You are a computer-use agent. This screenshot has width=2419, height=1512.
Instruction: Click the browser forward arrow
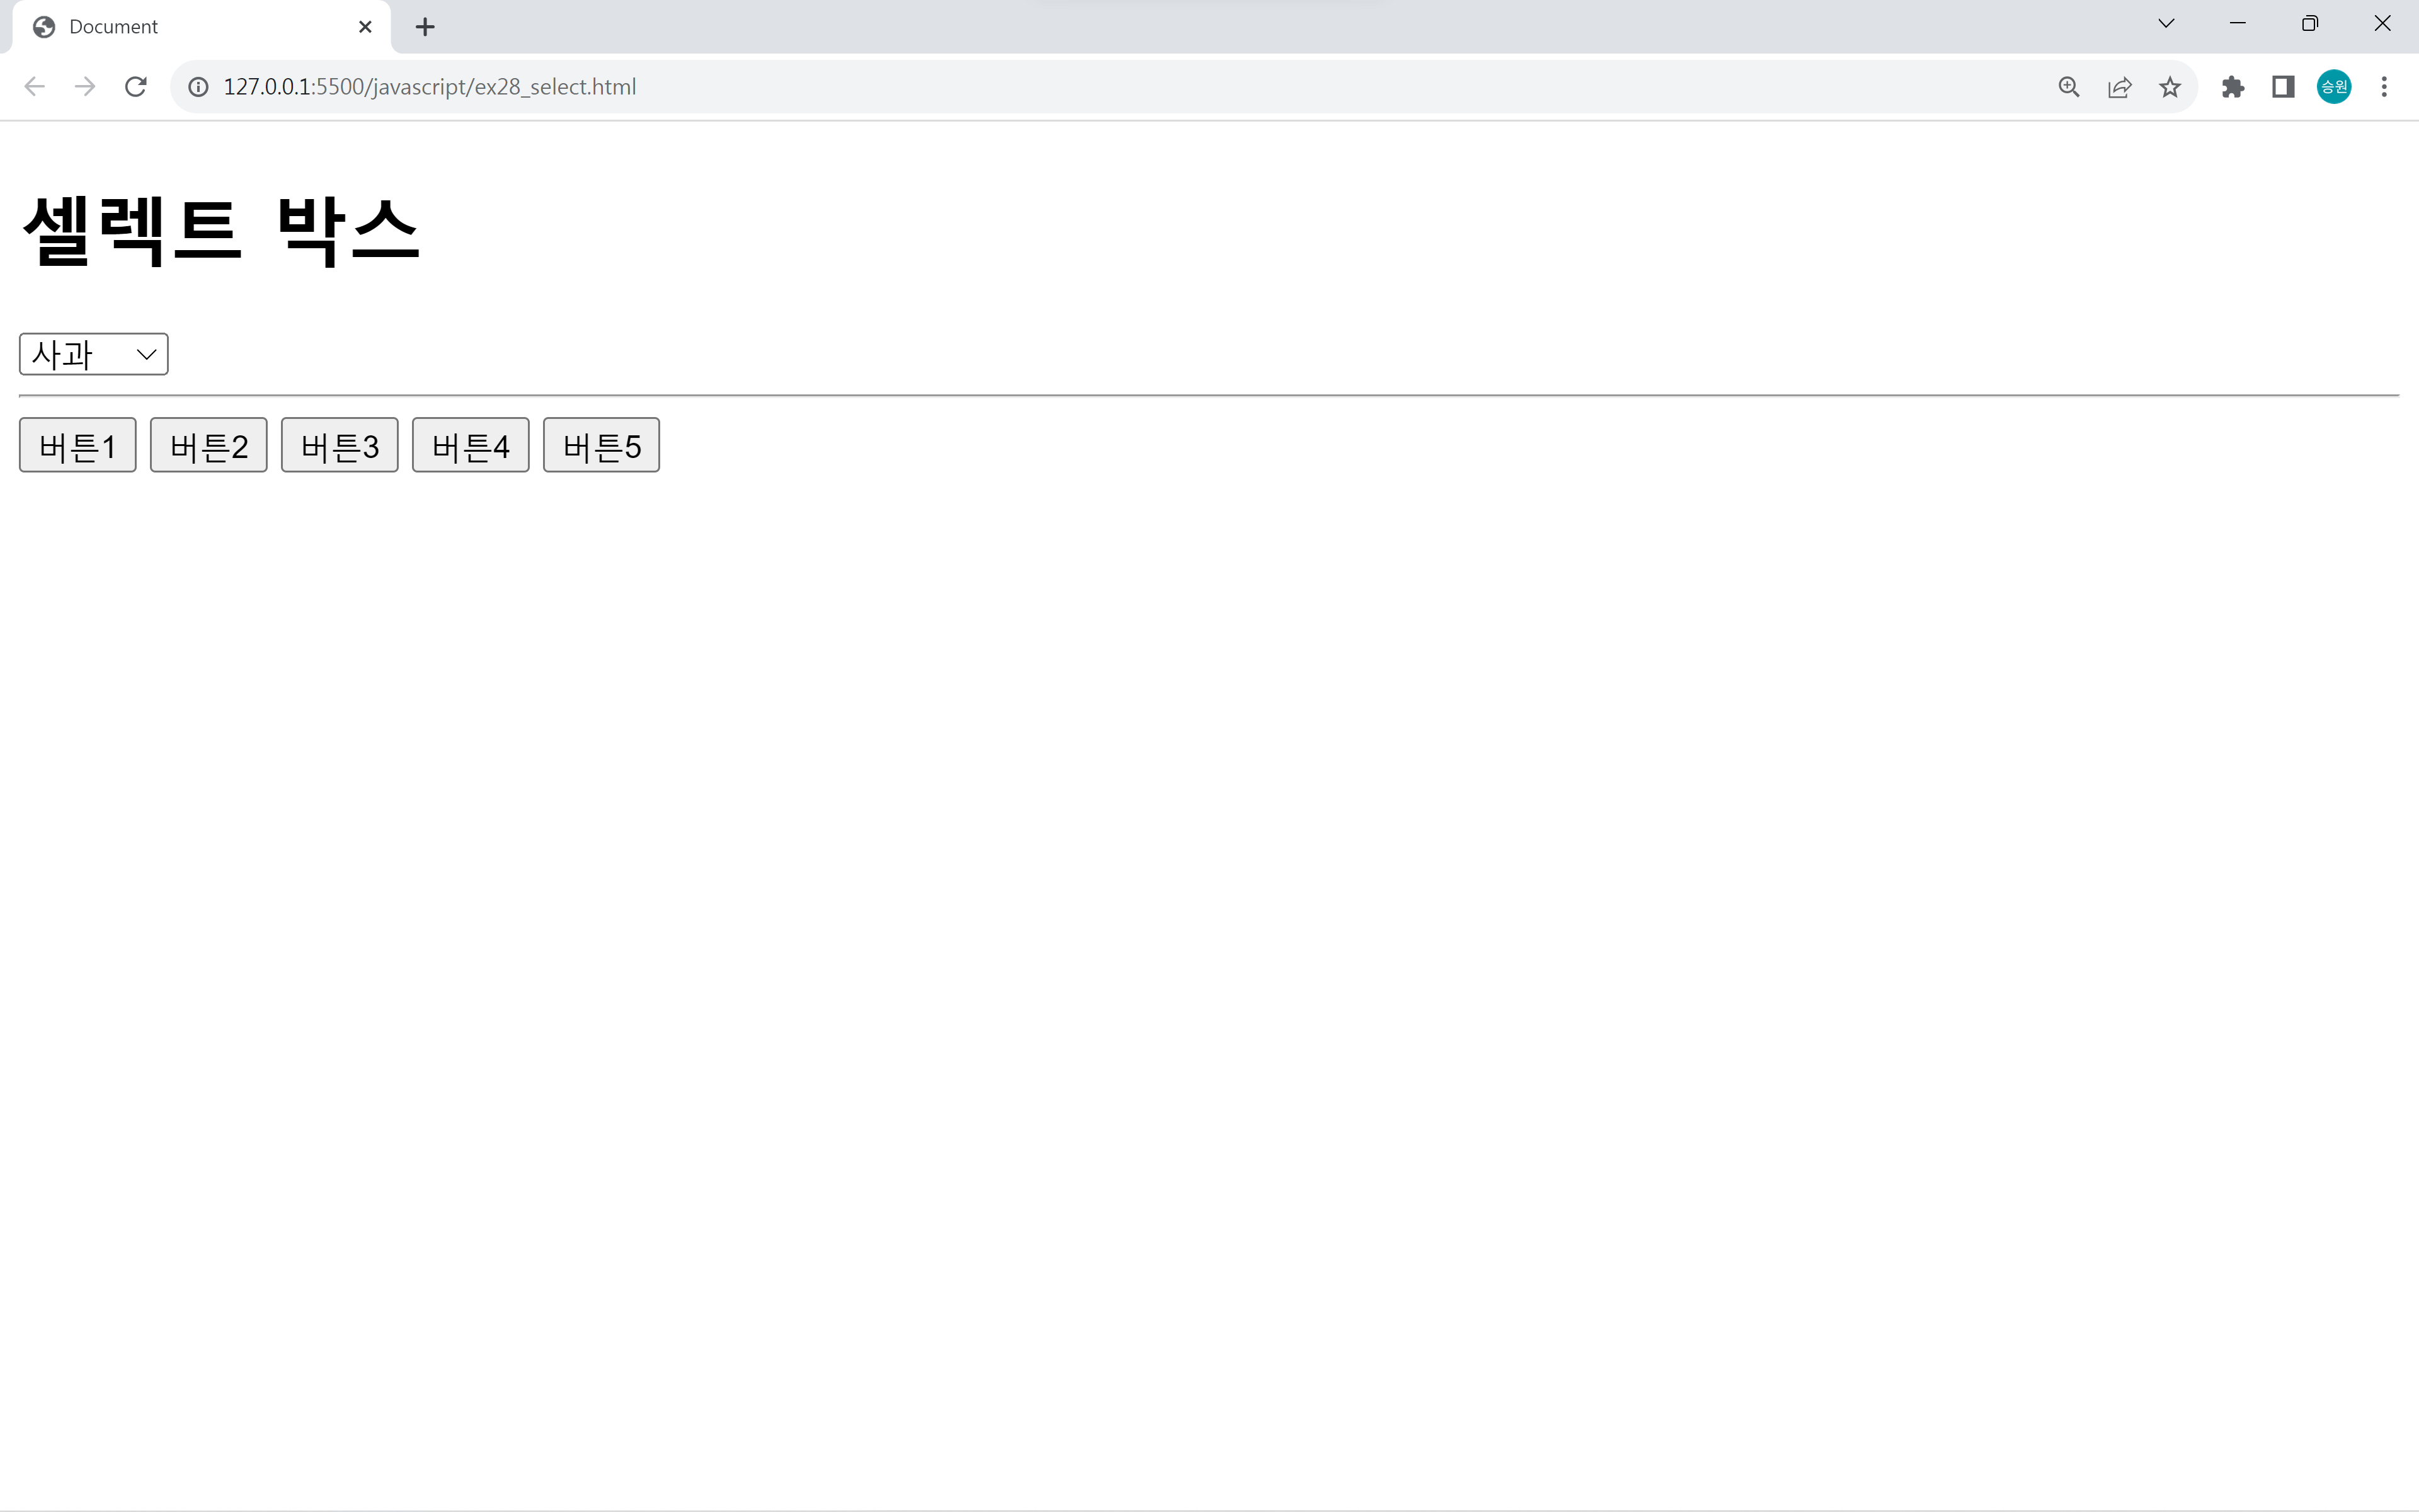(85, 87)
